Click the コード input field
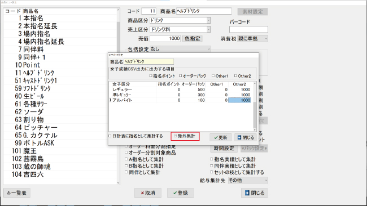Viewport: 367px width, 206px height. click(148, 11)
